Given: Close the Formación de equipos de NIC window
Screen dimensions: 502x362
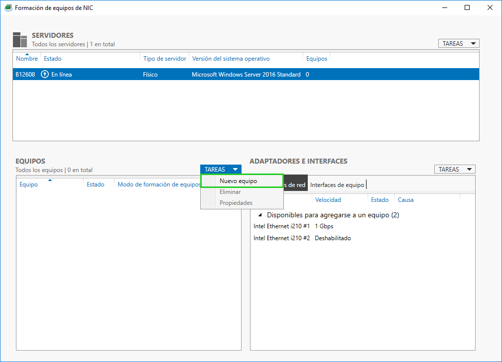Looking at the screenshot, I should [x=490, y=7].
